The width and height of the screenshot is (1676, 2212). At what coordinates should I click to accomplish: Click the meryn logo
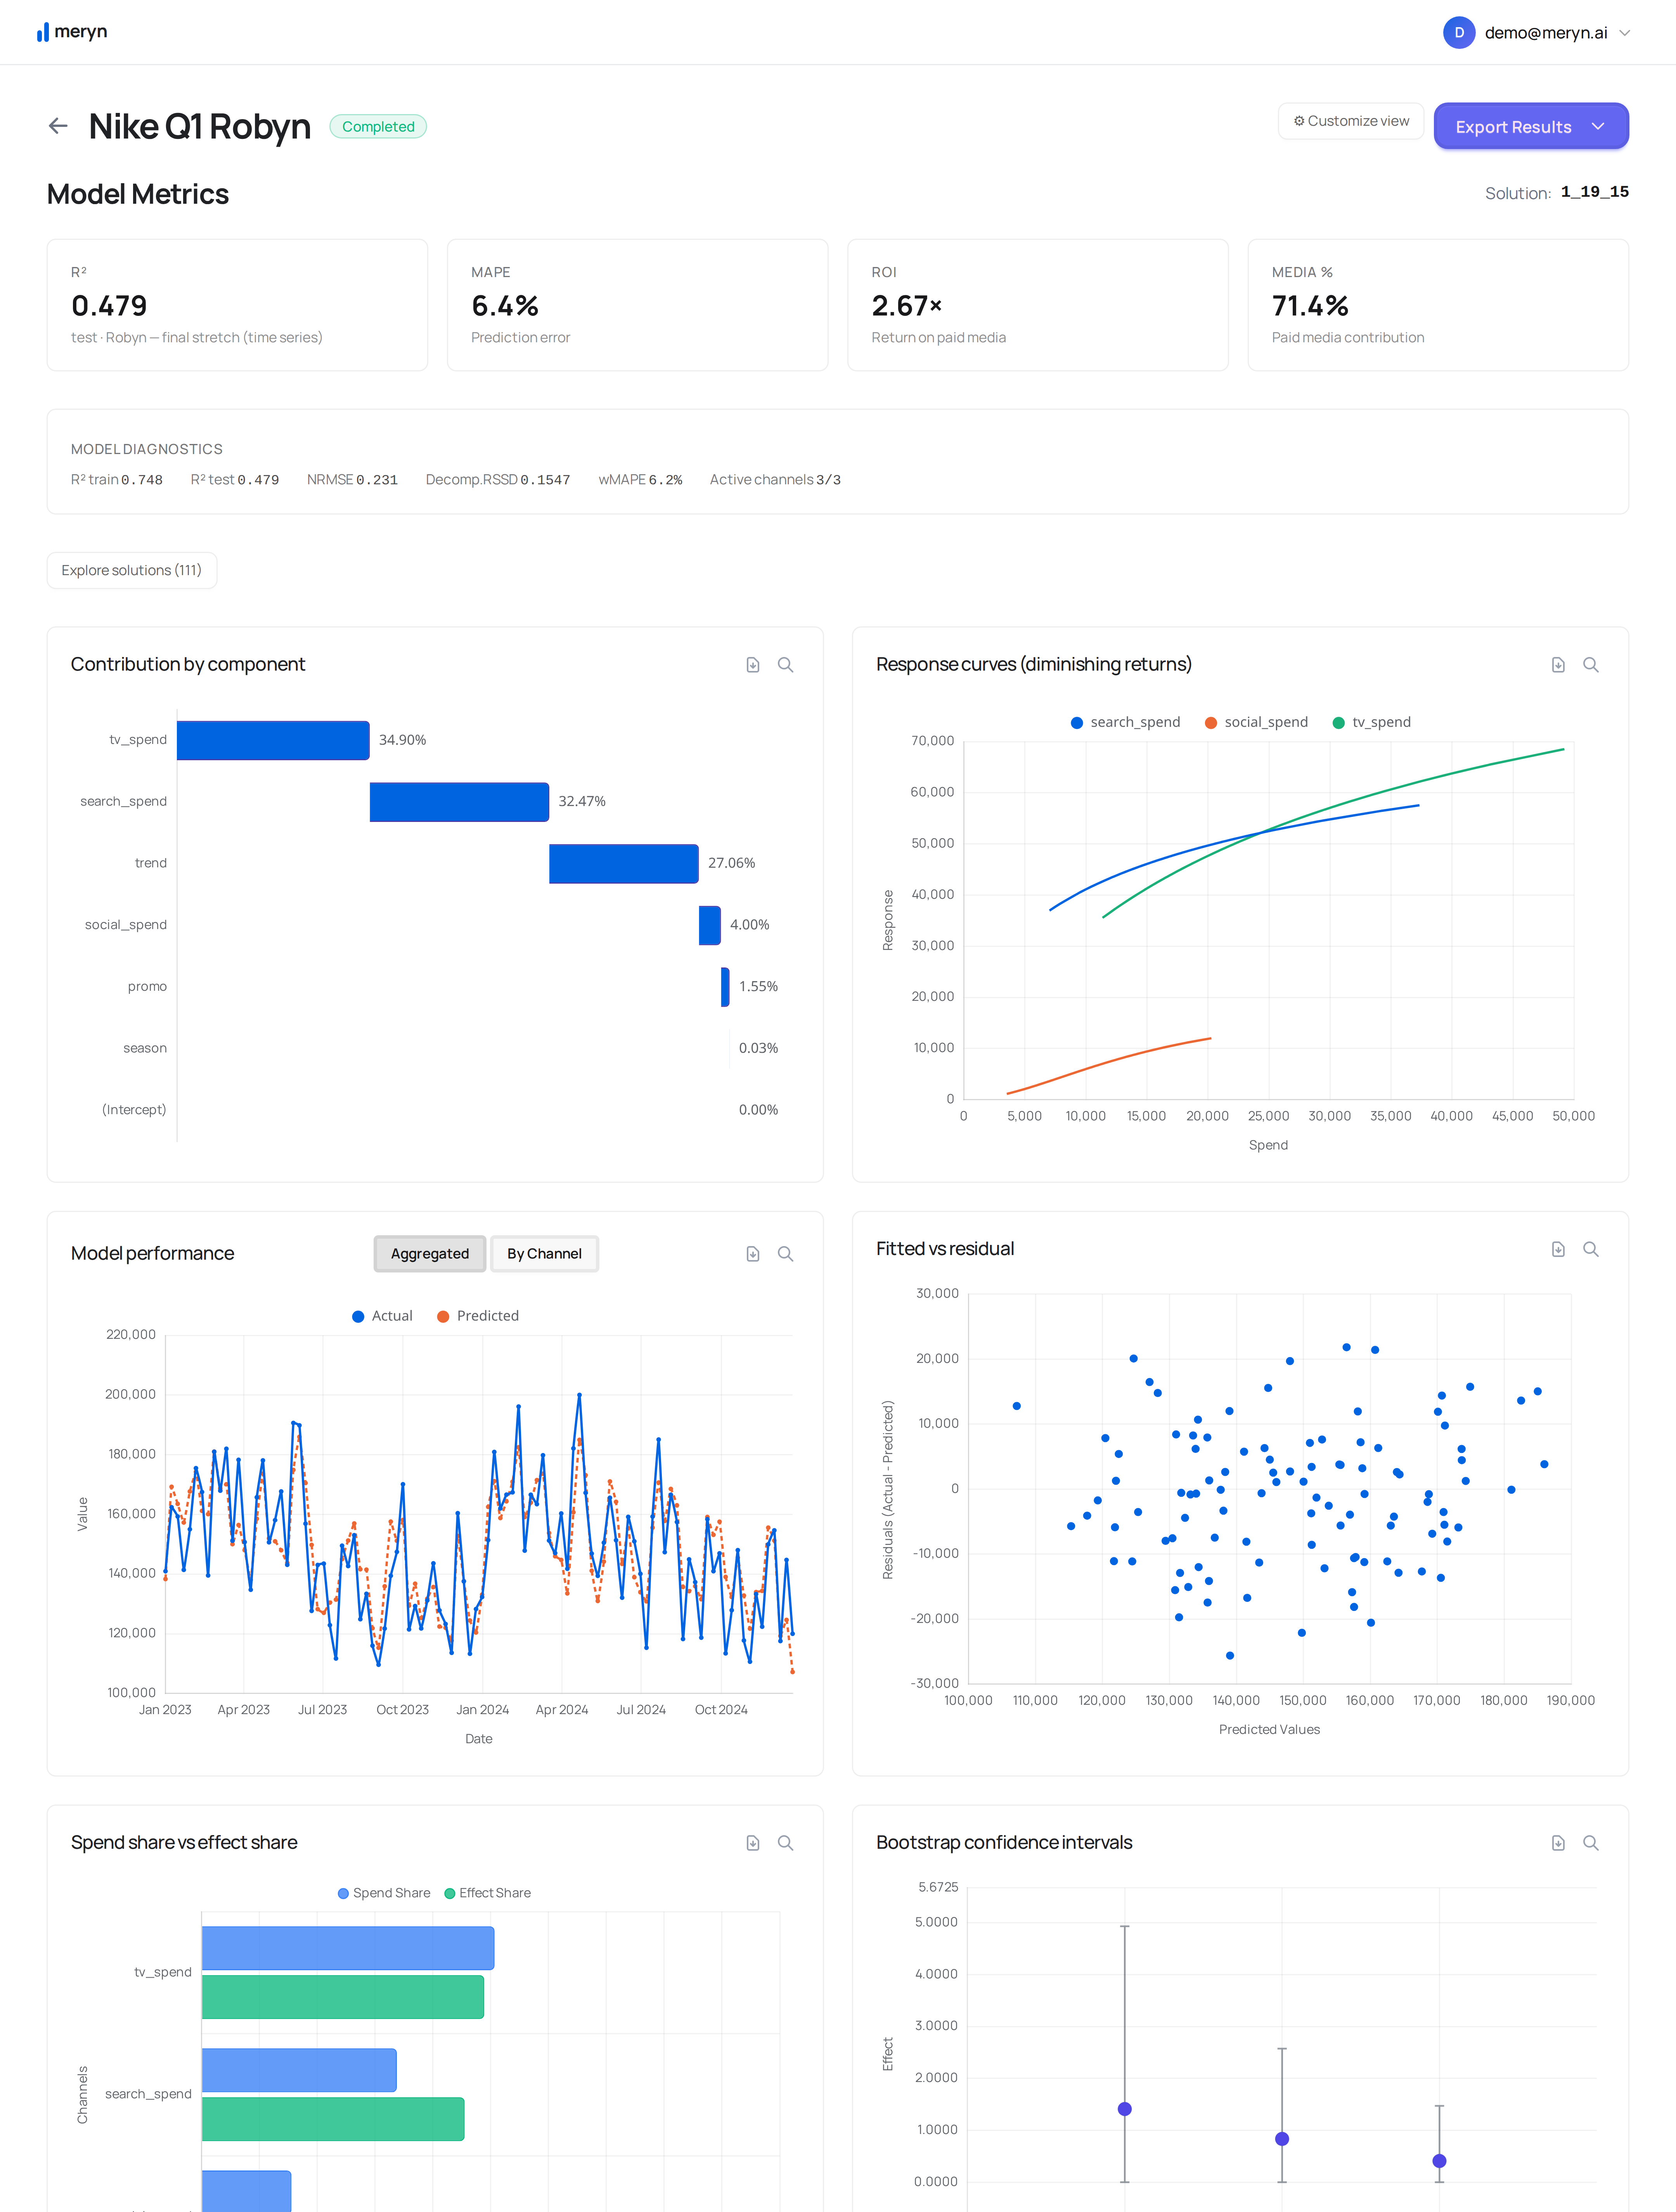pos(72,32)
